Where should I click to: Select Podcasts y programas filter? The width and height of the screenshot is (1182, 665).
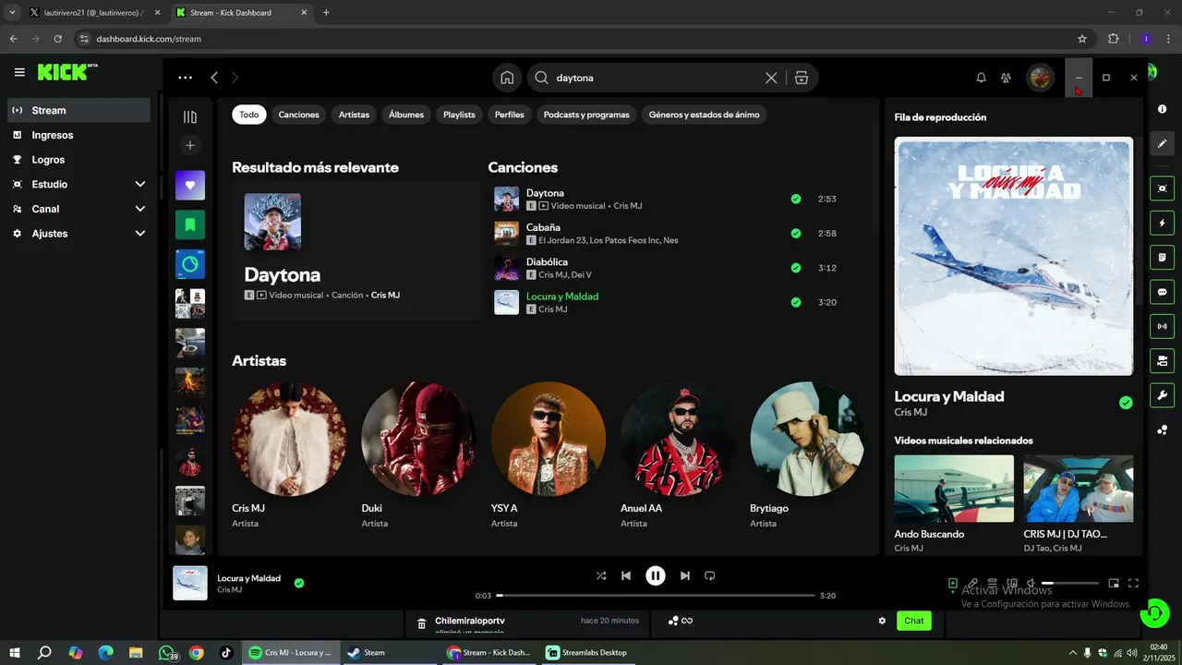pyautogui.click(x=586, y=115)
